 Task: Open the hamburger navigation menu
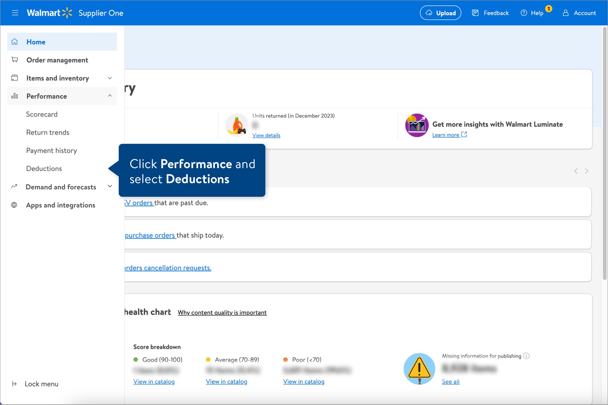pos(15,13)
